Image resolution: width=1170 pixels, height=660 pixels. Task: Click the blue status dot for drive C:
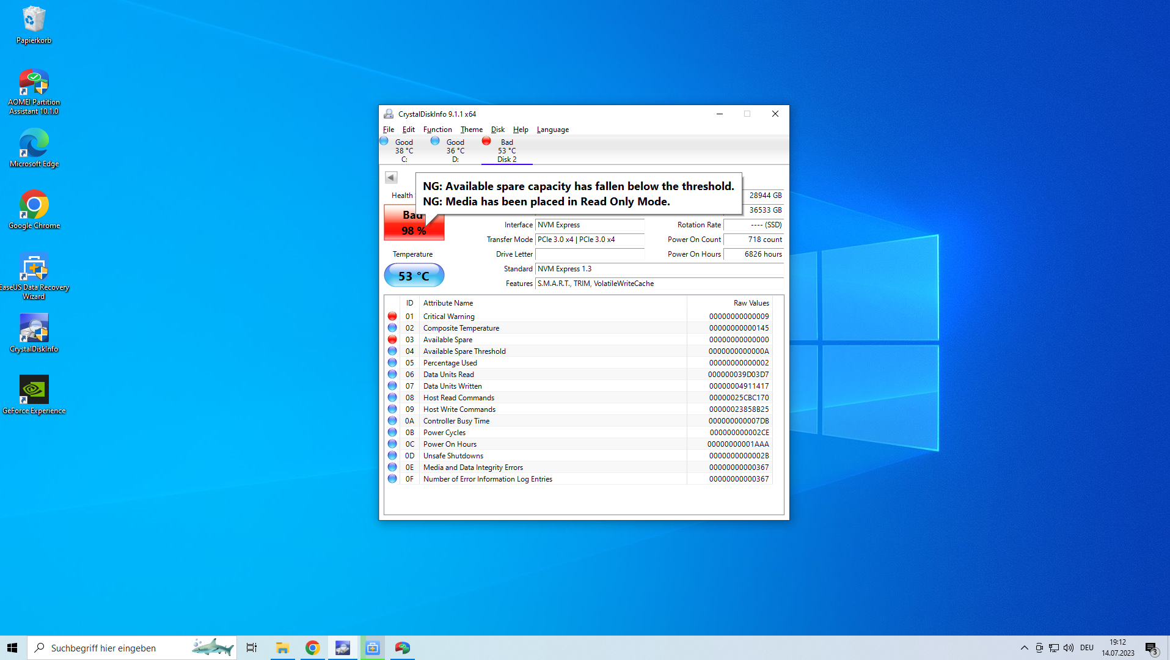[x=384, y=141]
